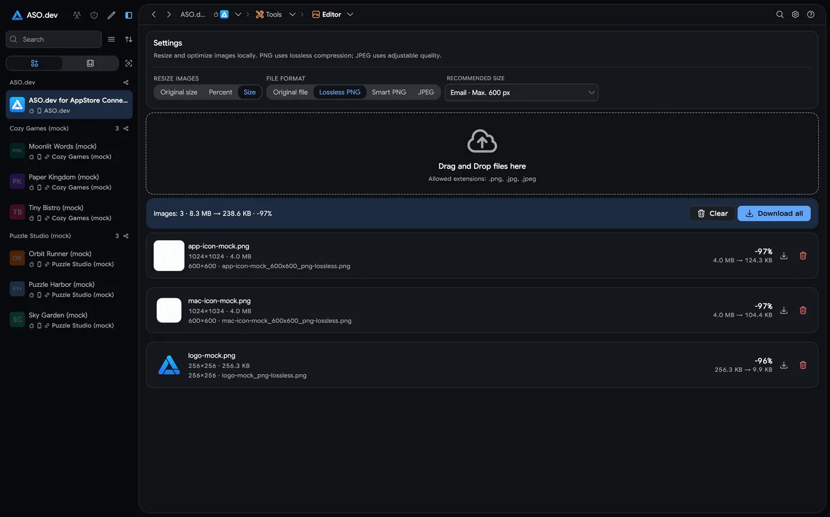Click the scan frame icon beside the sidebar tabs
This screenshot has height=517, width=830.
point(129,63)
